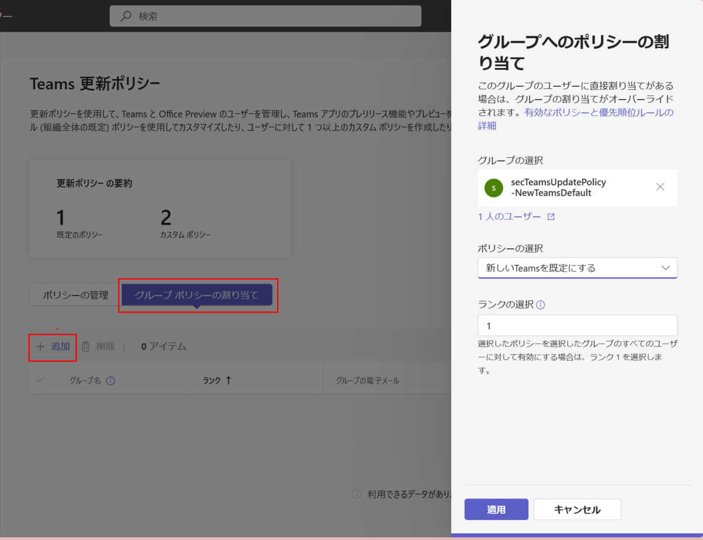Click external-link icon beside 1 人のユーザー
This screenshot has height=540, width=703.
pyautogui.click(x=551, y=217)
